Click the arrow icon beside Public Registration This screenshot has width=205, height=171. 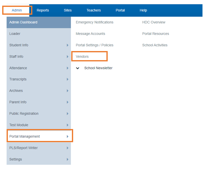tap(67, 114)
